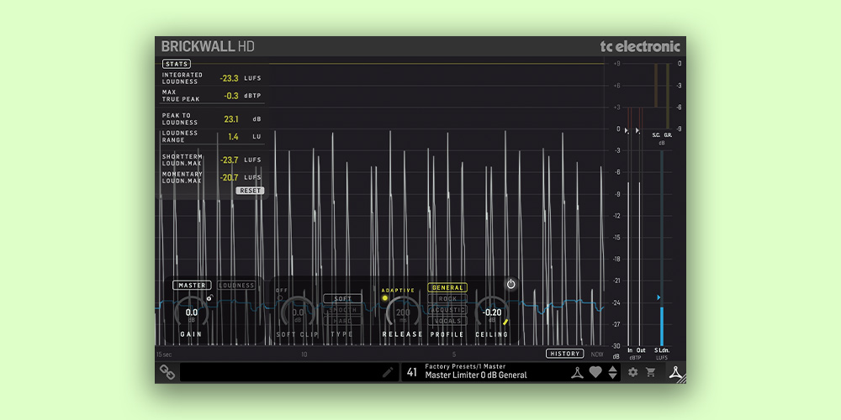Click the link chain icon
The image size is (841, 420).
tap(167, 372)
